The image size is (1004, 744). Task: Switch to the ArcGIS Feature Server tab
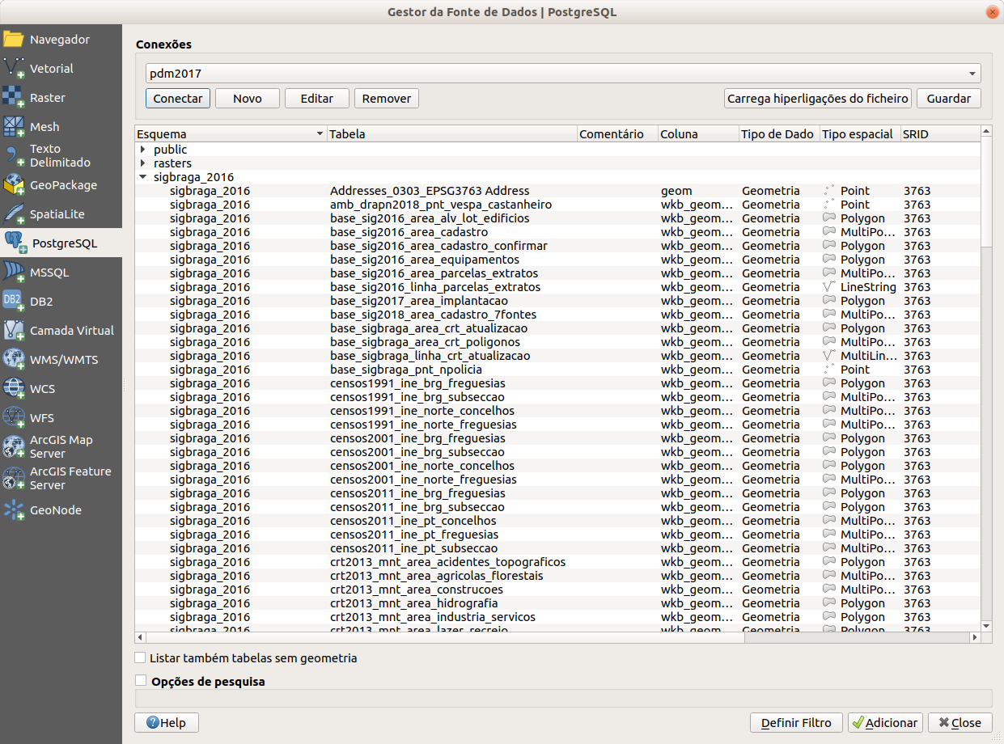[61, 478]
